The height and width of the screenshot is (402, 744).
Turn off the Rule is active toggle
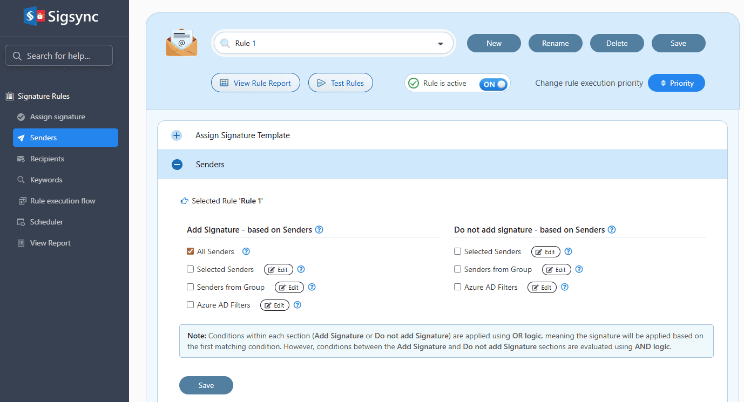coord(494,84)
